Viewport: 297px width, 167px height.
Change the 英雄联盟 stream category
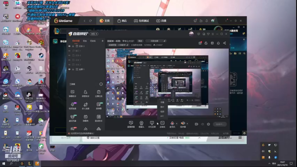pyautogui.click(x=118, y=45)
